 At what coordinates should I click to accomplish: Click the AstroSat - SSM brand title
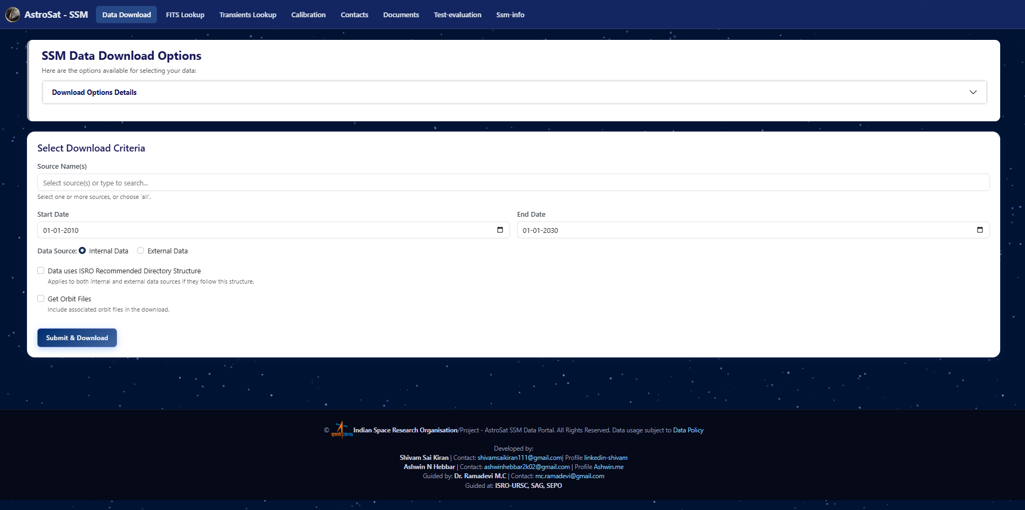[56, 15]
